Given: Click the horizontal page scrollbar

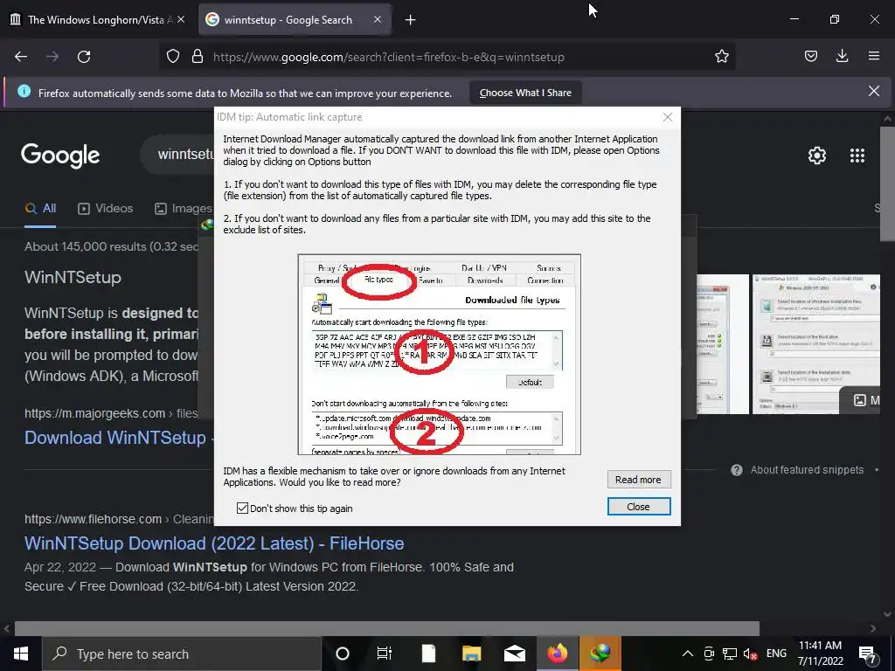Looking at the screenshot, I should (387, 628).
